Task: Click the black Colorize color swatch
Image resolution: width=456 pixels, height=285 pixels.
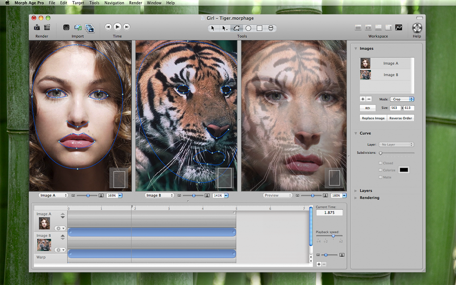Action: tap(404, 170)
